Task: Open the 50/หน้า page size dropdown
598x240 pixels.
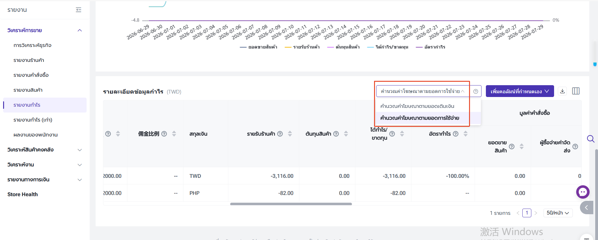Action: click(558, 213)
